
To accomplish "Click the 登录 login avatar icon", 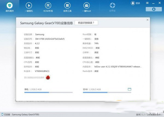I will click(133, 3).
